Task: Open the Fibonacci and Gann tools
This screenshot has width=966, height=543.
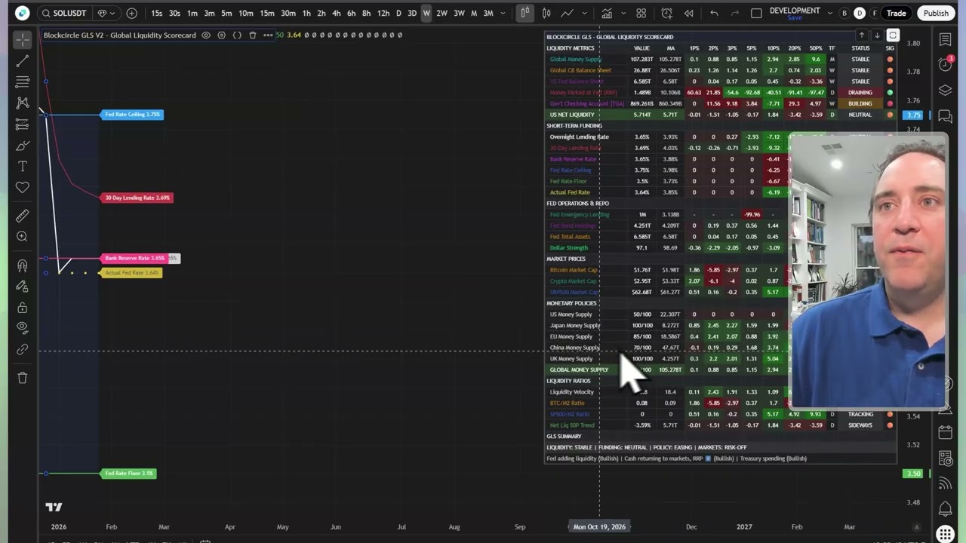Action: click(x=23, y=81)
